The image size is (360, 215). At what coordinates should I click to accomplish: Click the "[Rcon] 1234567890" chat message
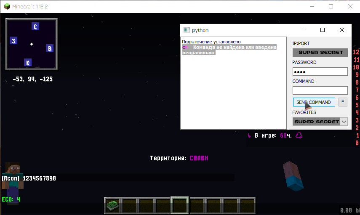[x=29, y=178]
